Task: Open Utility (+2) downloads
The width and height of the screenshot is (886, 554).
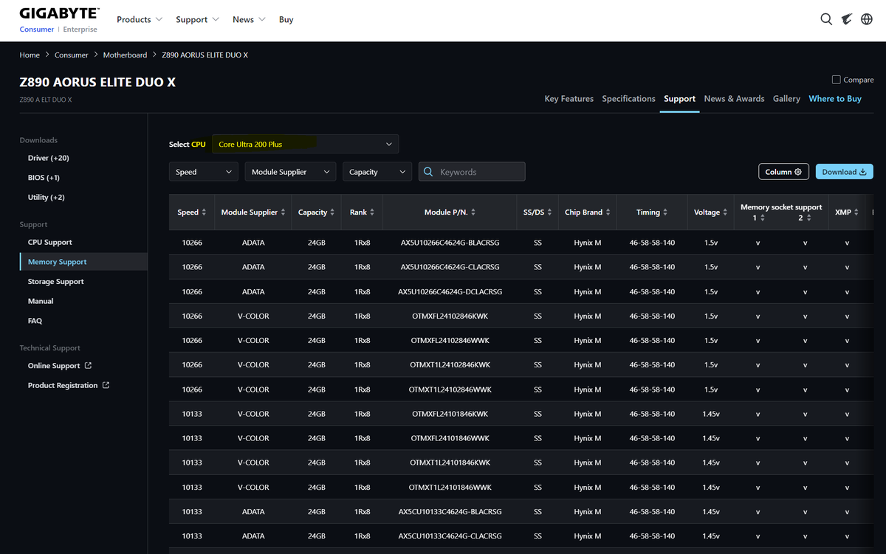Action: tap(46, 197)
